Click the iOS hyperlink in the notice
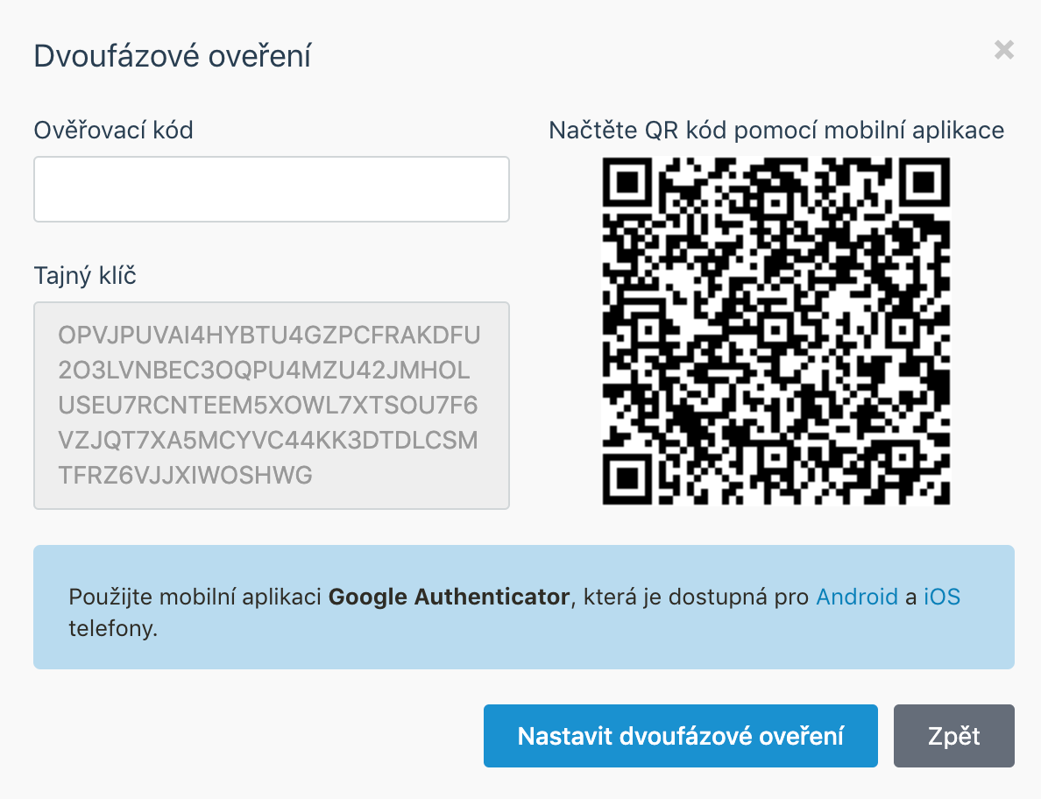This screenshot has height=799, width=1041. click(x=942, y=597)
